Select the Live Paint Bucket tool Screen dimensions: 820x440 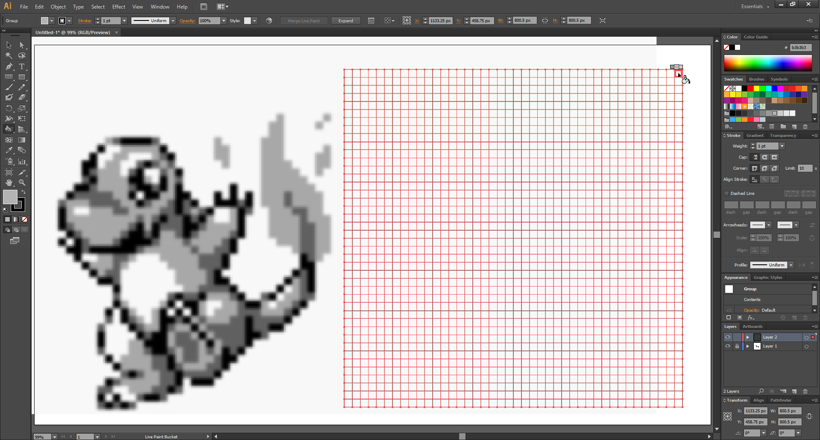9,129
